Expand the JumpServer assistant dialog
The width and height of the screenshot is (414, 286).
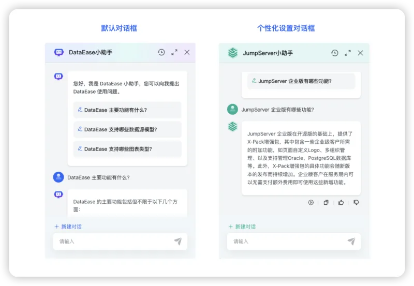348,53
